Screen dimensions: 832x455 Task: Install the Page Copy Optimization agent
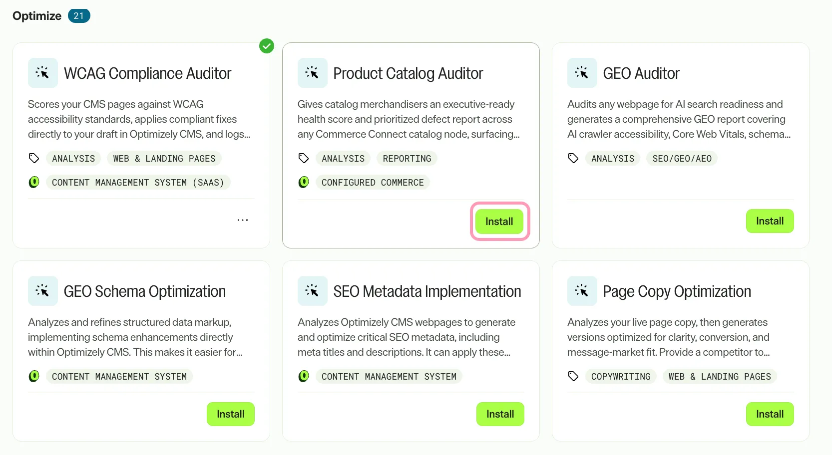(770, 414)
